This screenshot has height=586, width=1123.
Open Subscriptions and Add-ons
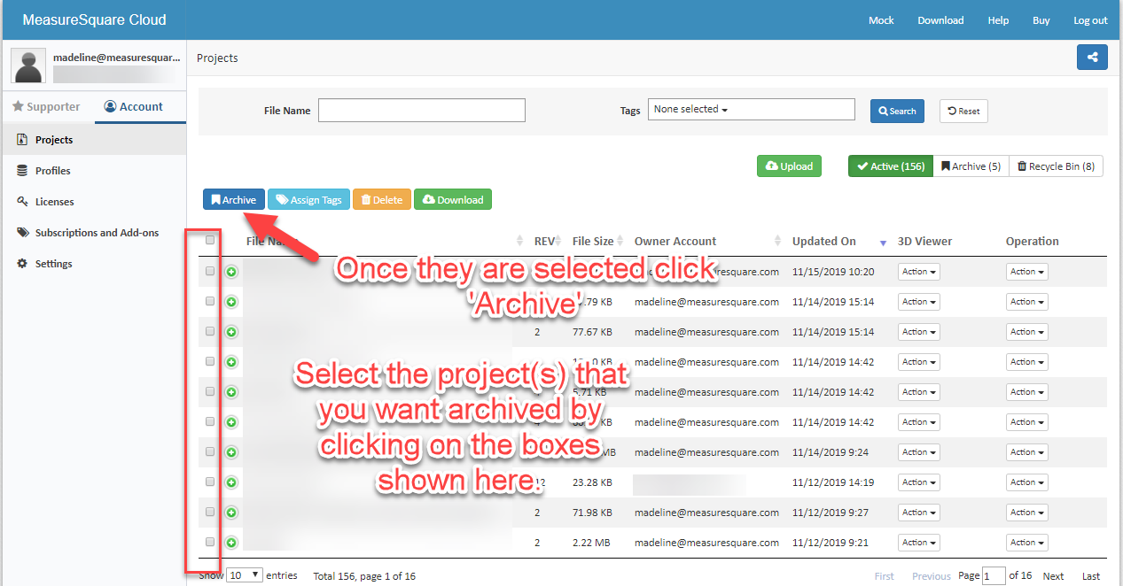pos(93,233)
